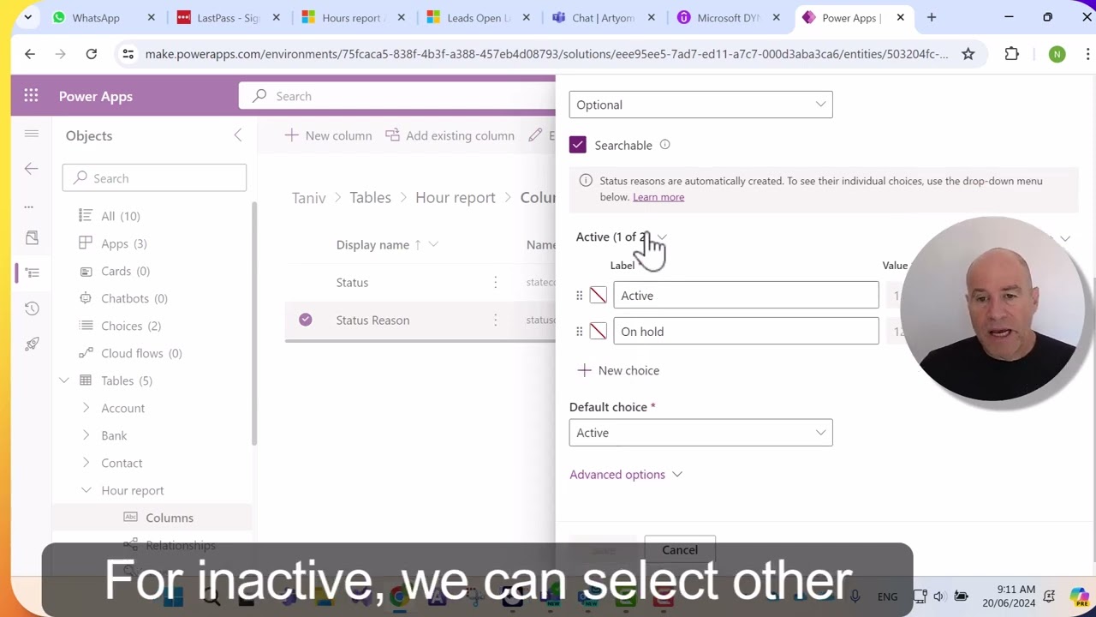The height and width of the screenshot is (617, 1096).
Task: Bookmark this page with star icon
Action: click(968, 54)
